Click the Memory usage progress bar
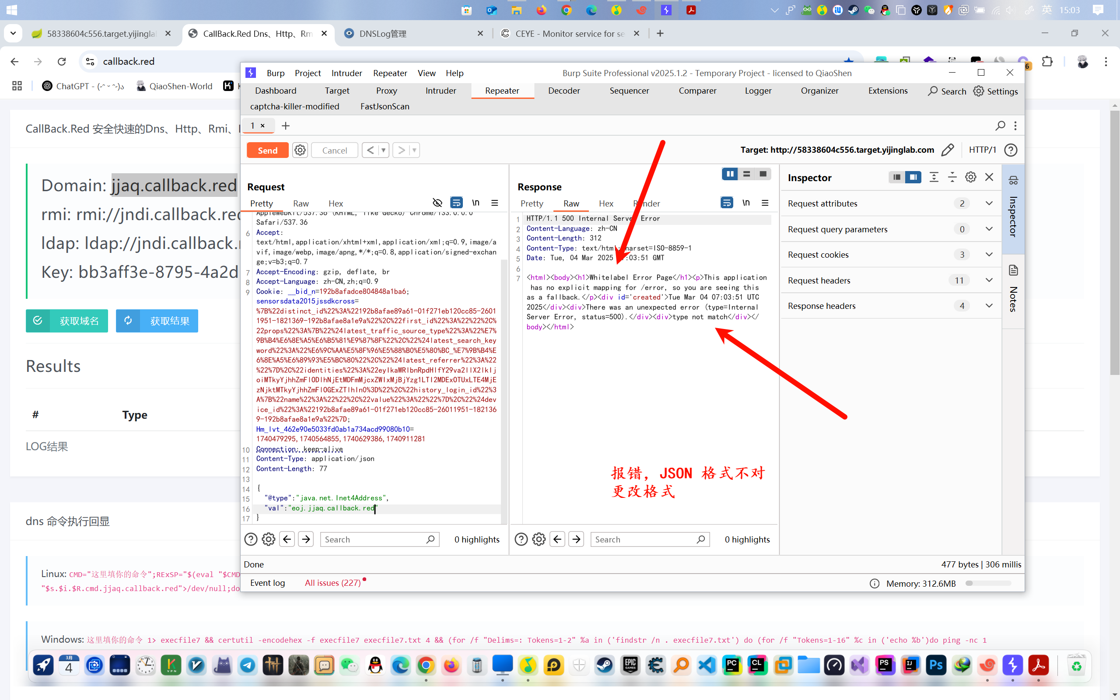The height and width of the screenshot is (700, 1120). pos(987,583)
